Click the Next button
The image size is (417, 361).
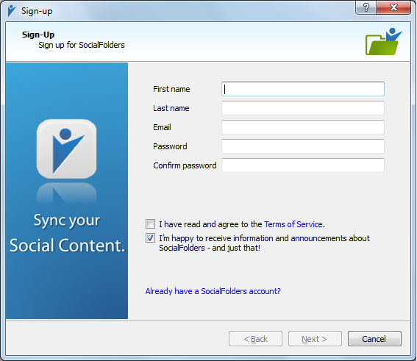tap(315, 339)
